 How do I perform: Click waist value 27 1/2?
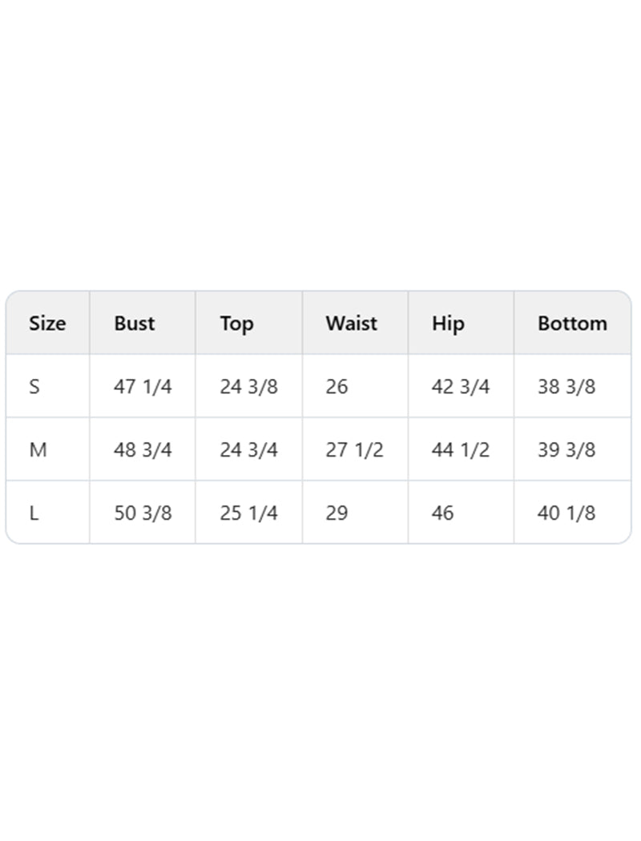click(354, 450)
